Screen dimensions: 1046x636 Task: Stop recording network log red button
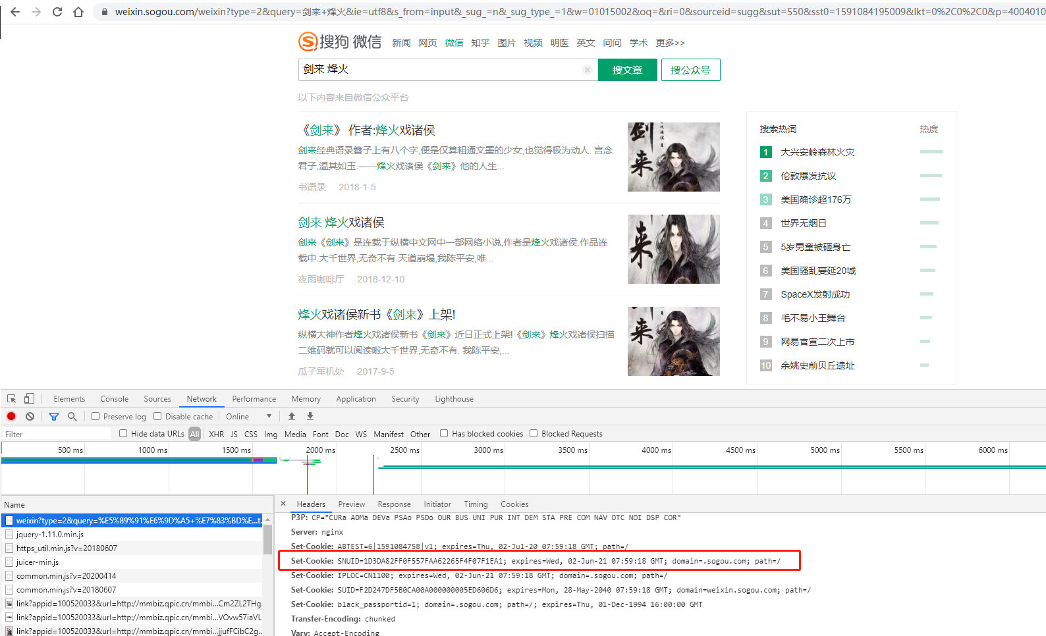(11, 416)
